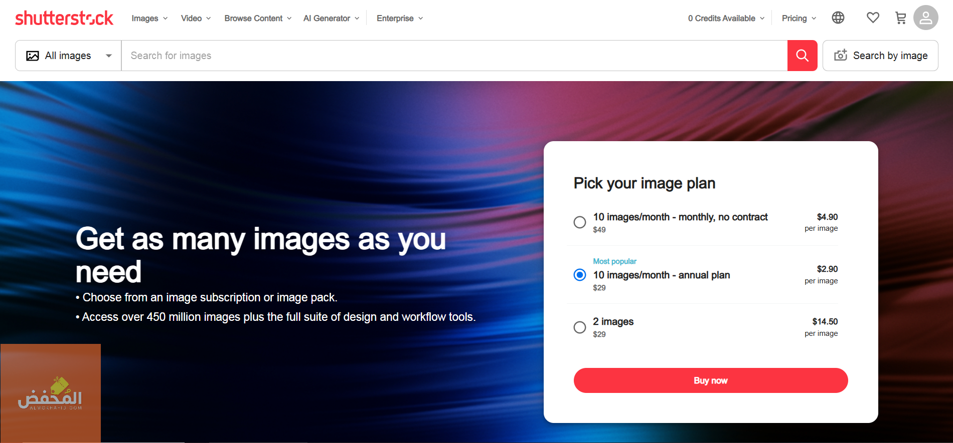Open the language globe icon

click(838, 18)
